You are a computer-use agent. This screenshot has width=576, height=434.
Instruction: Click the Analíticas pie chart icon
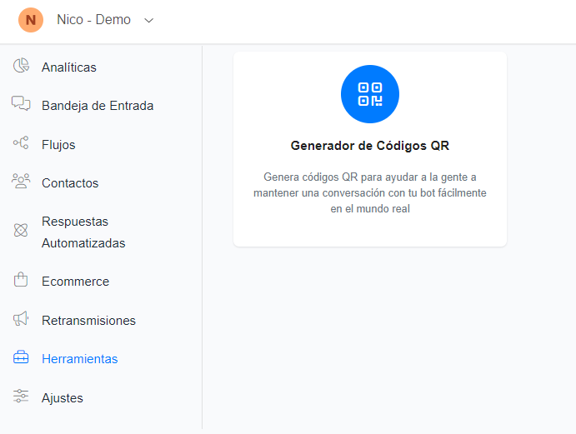pyautogui.click(x=21, y=66)
